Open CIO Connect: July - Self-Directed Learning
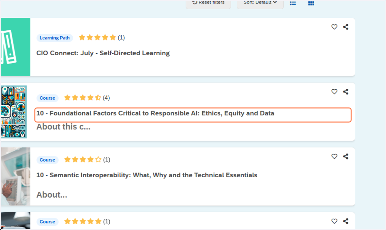This screenshot has height=230, width=386. (103, 53)
